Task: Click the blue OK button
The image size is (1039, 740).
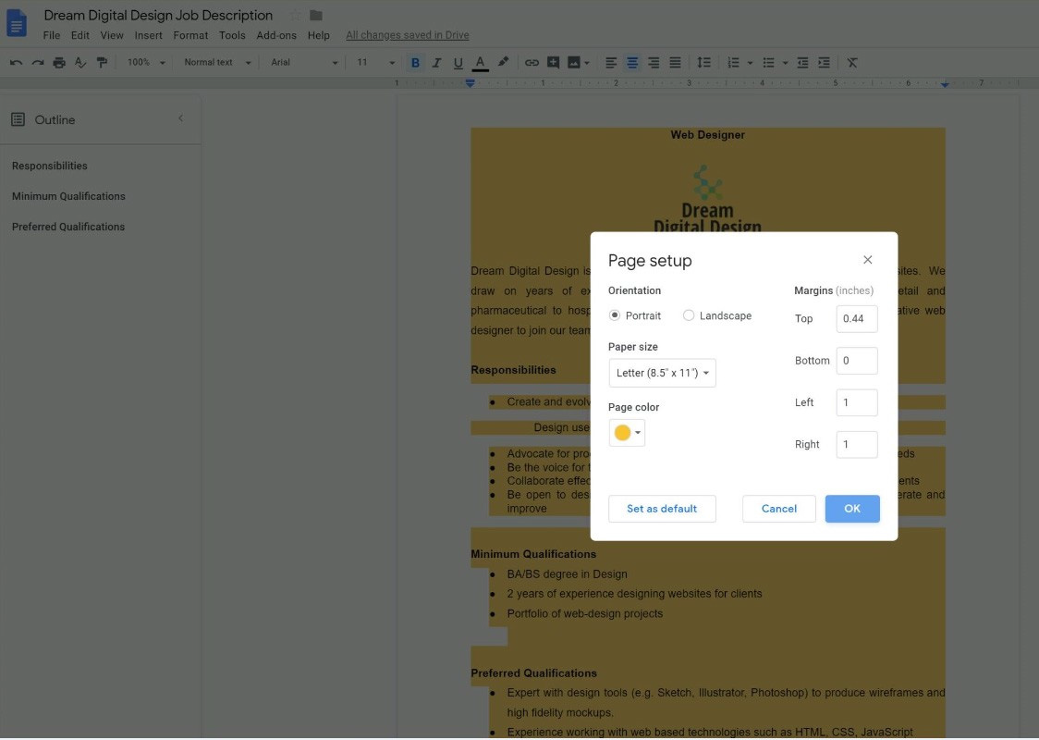Action: (852, 509)
